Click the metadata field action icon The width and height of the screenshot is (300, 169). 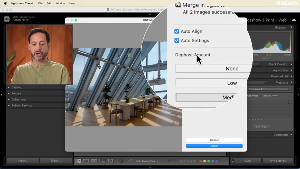click(290, 102)
